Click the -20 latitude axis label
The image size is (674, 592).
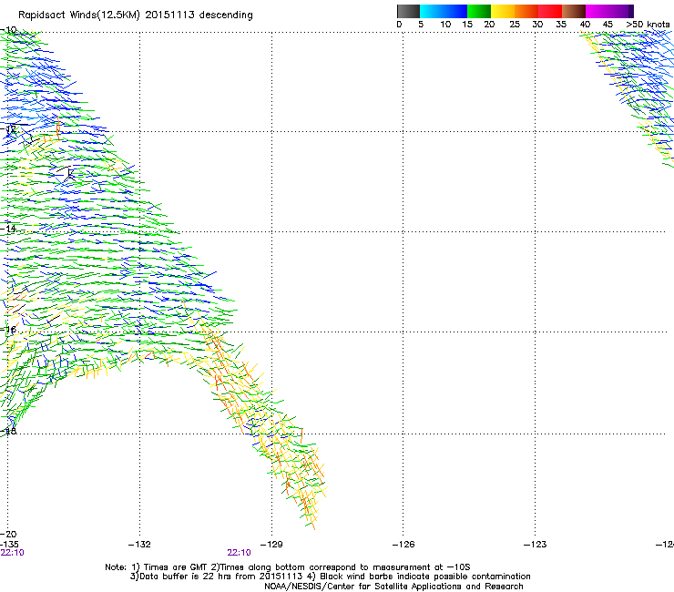8,534
